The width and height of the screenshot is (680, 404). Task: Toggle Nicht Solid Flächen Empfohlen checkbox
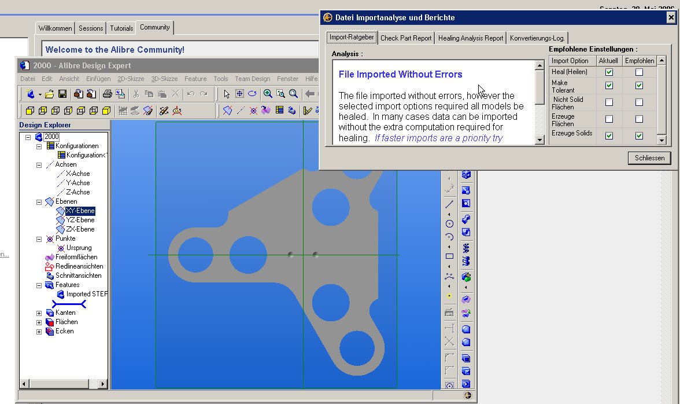[x=640, y=102]
